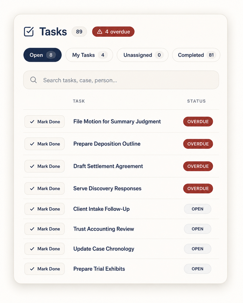Click the Tasks checkbox logo icon
243x303 pixels.
coord(29,32)
